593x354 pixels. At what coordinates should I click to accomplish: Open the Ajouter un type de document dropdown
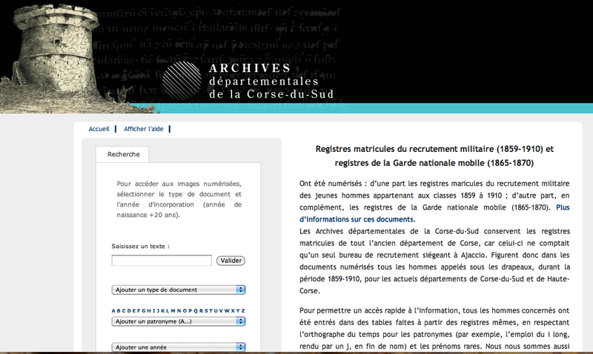tap(179, 290)
